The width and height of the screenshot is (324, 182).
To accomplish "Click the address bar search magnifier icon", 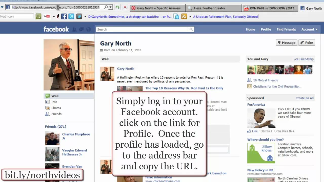I will (106, 7).
